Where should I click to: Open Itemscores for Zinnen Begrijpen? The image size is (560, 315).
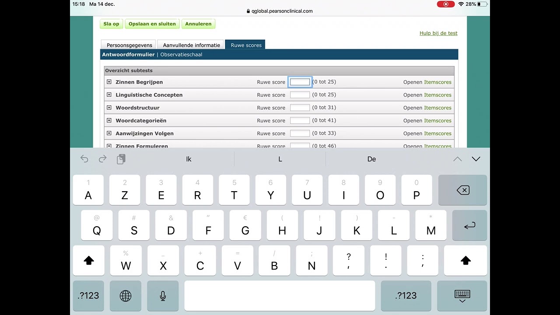pyautogui.click(x=437, y=82)
